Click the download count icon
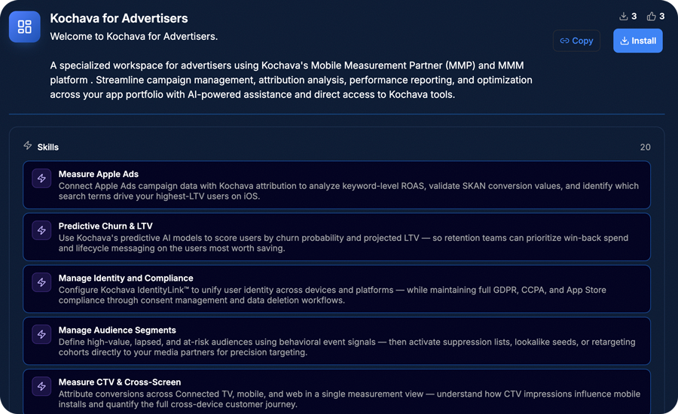678x414 pixels. pyautogui.click(x=623, y=17)
